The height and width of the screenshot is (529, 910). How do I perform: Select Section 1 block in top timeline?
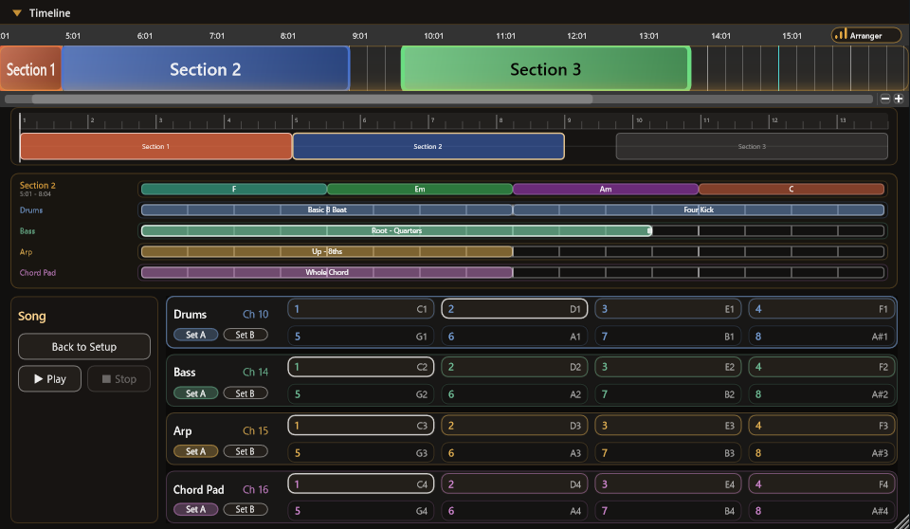[30, 68]
